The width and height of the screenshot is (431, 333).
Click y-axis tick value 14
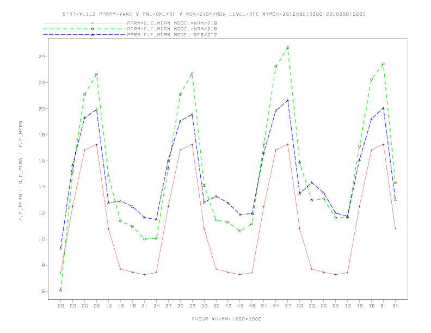41,187
